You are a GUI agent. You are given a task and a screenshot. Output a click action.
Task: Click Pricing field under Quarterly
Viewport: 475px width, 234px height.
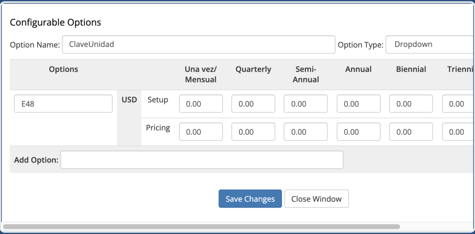pyautogui.click(x=253, y=131)
